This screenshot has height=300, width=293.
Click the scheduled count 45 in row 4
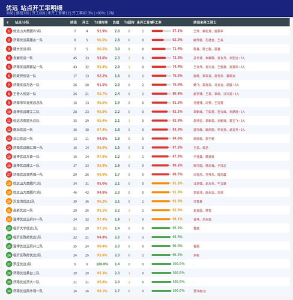(75, 58)
